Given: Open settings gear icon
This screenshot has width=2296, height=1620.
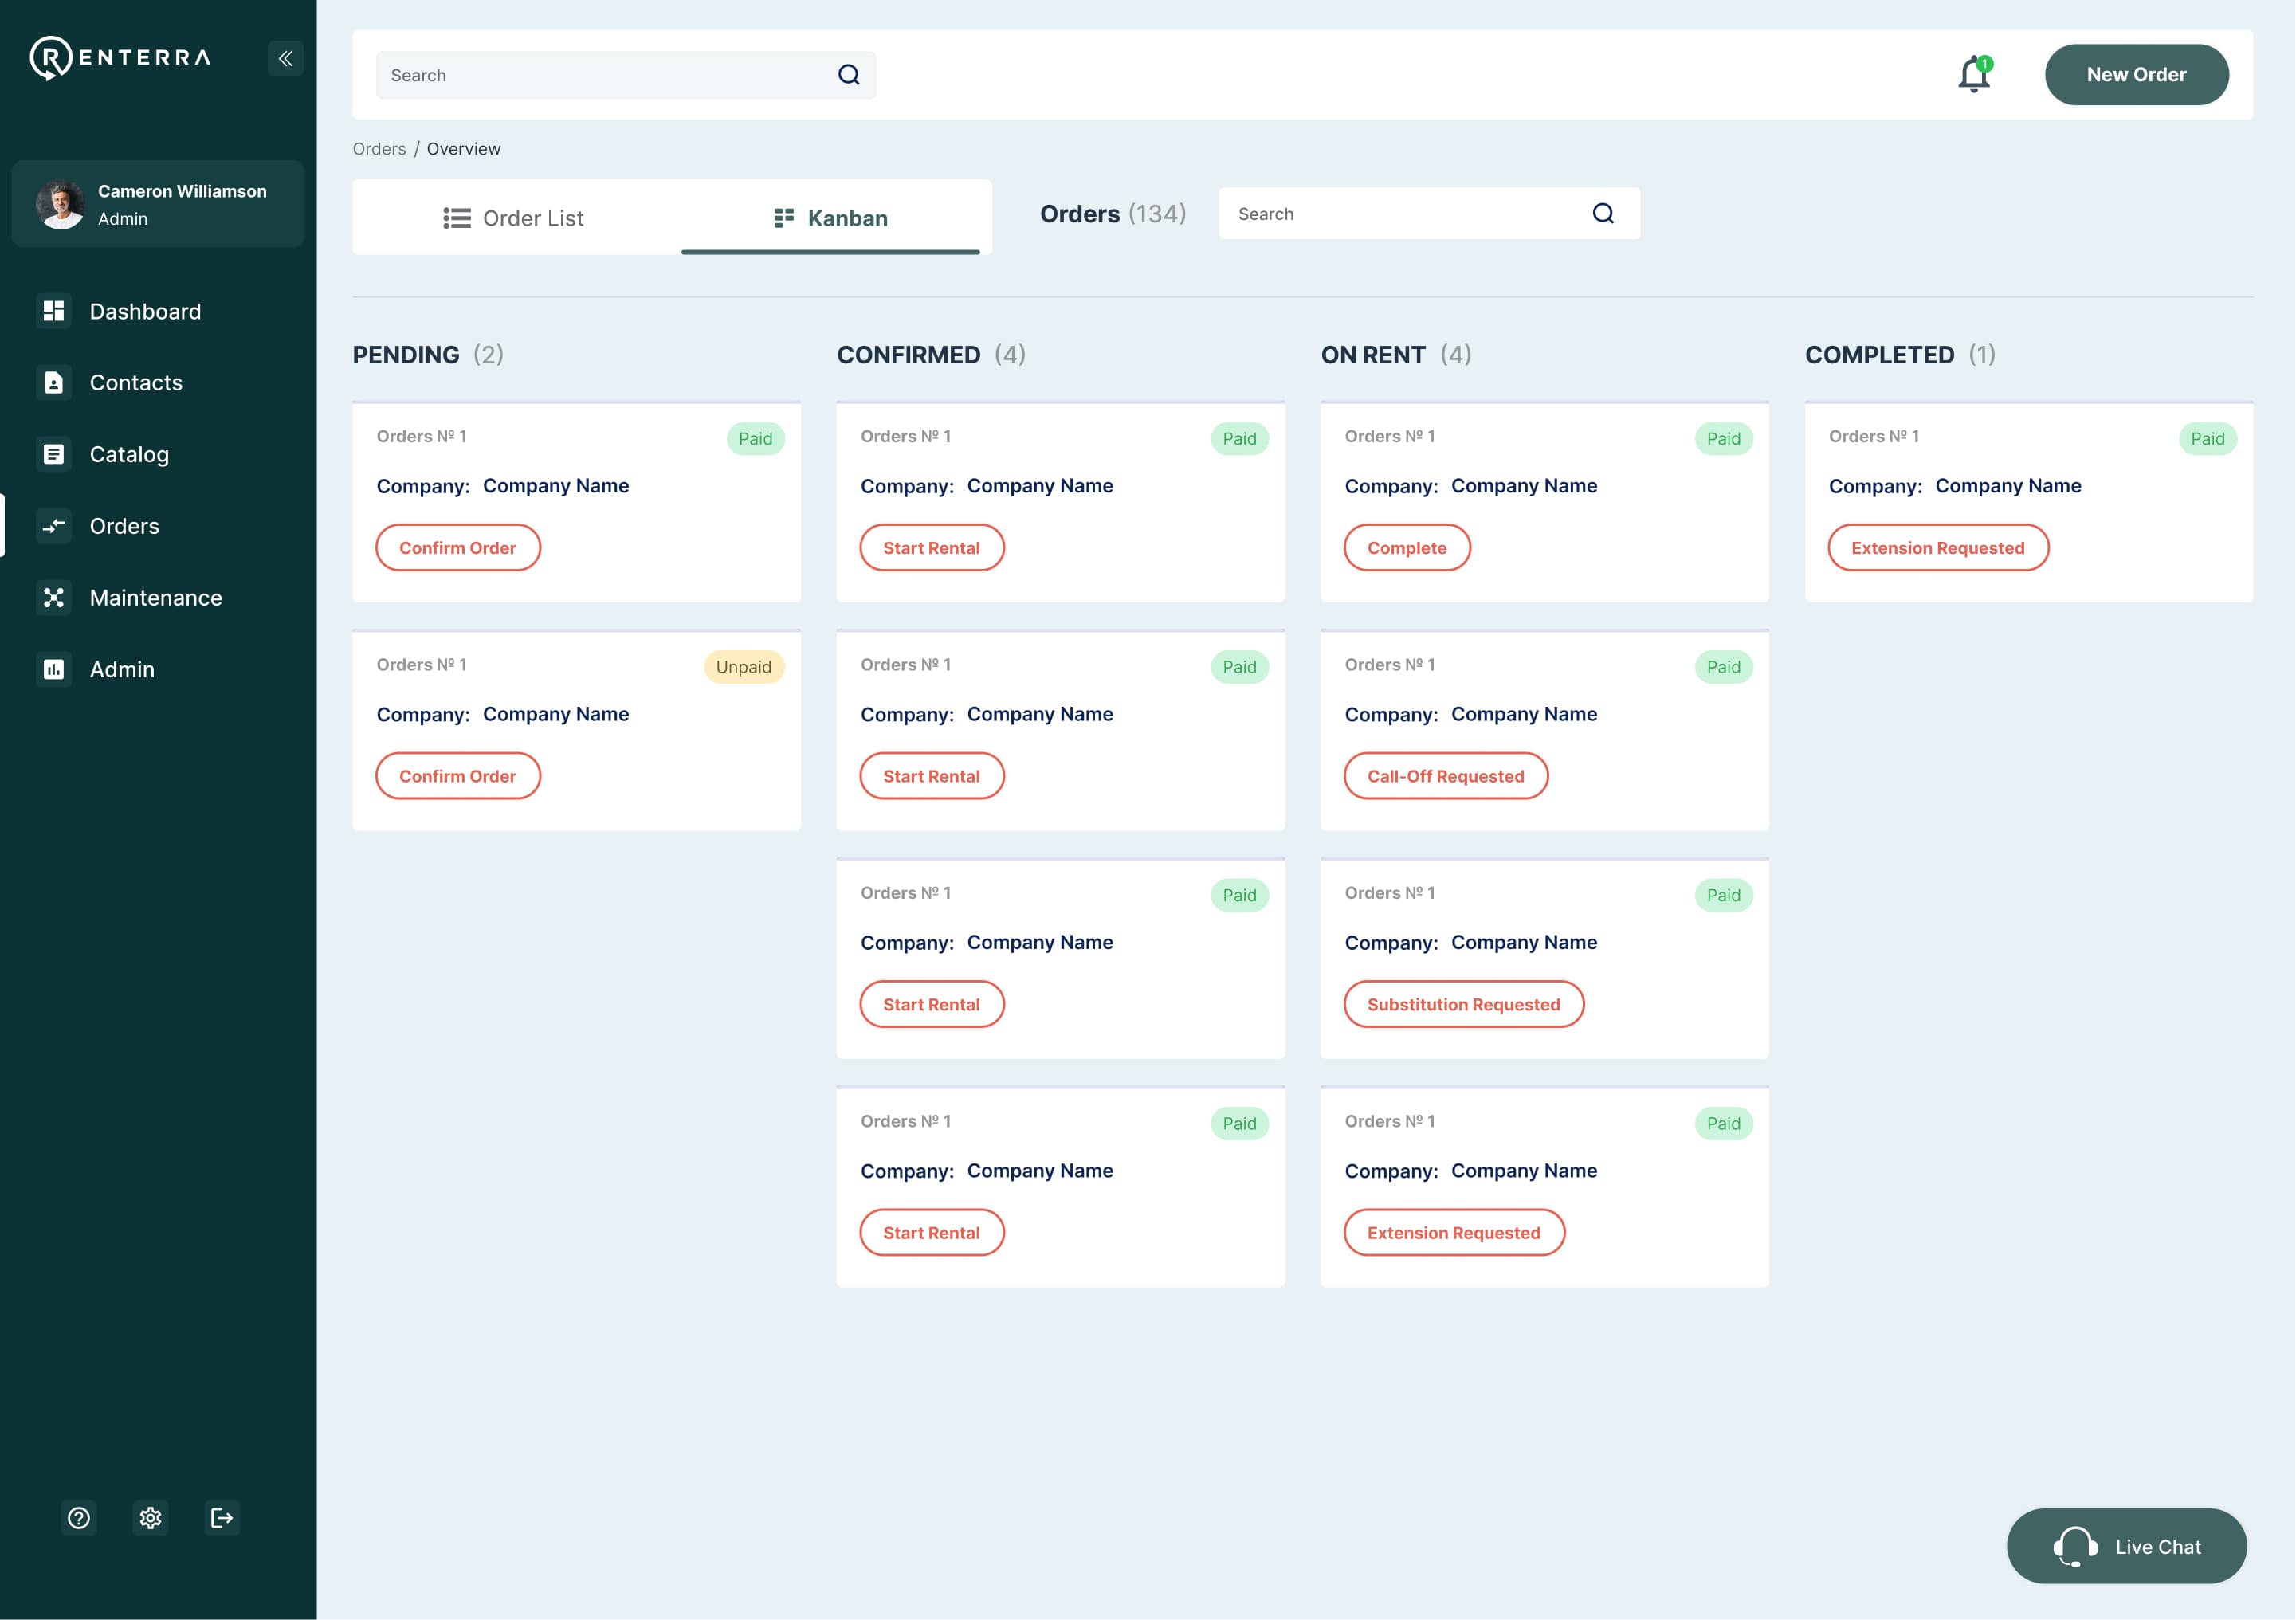Looking at the screenshot, I should [x=151, y=1518].
